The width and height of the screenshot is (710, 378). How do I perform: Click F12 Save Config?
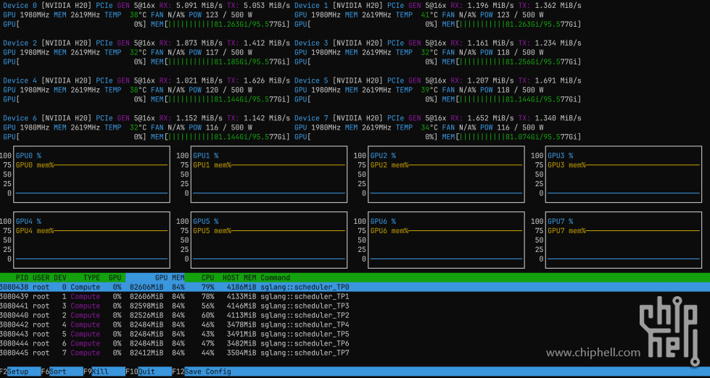click(202, 371)
